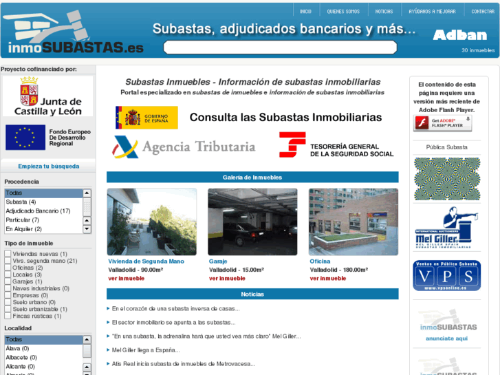Click the inmoSUBASTAS anunciate aquí banner logo
Viewport: 500px width, 375px height.
click(447, 321)
